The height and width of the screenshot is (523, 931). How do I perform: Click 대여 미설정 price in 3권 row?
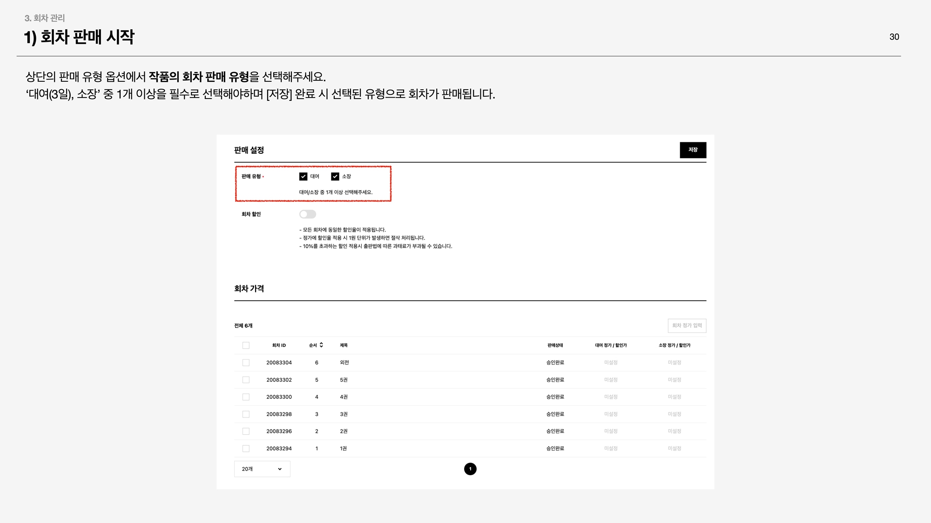pyautogui.click(x=611, y=414)
